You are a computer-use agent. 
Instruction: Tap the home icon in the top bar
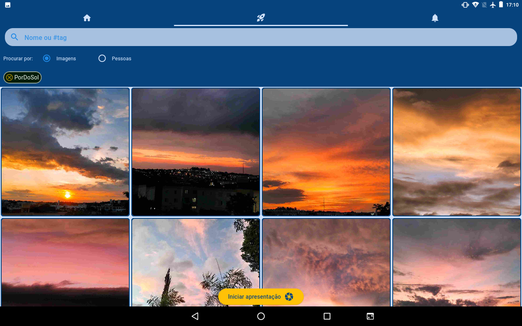click(x=87, y=18)
